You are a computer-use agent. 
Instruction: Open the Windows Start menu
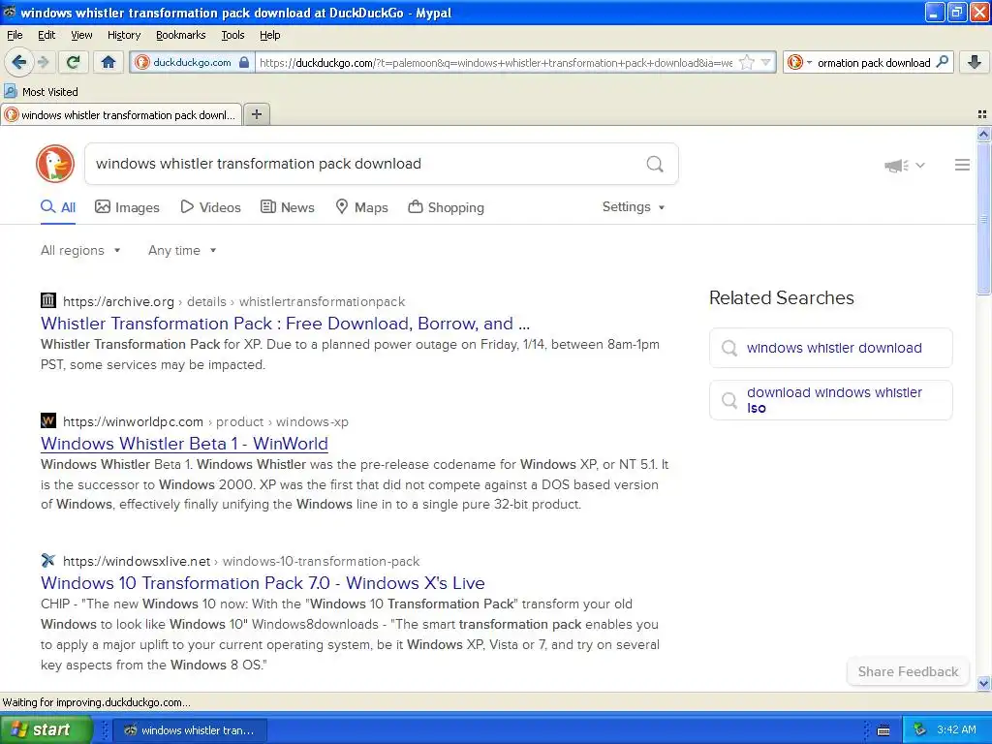pos(46,729)
